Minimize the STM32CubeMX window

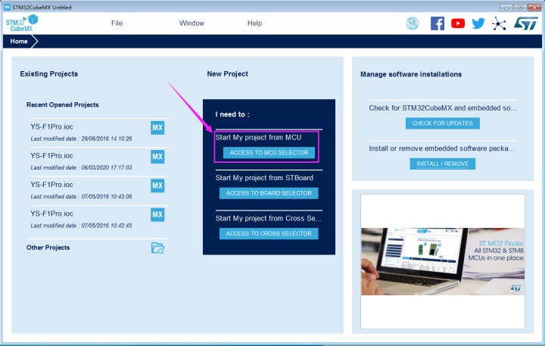coord(506,8)
